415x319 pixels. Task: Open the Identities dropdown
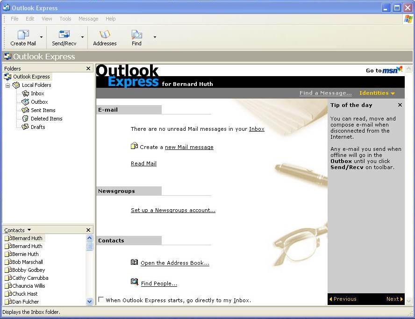click(377, 93)
